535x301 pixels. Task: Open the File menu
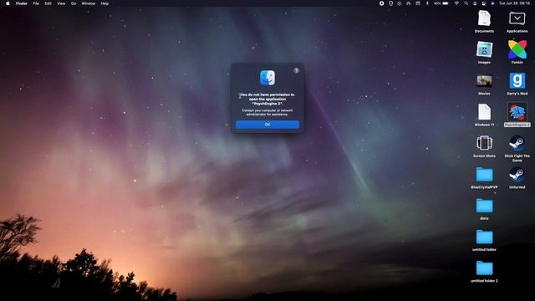(x=36, y=3)
